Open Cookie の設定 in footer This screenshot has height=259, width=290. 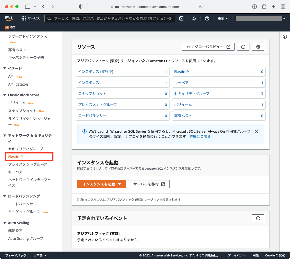click(x=275, y=255)
